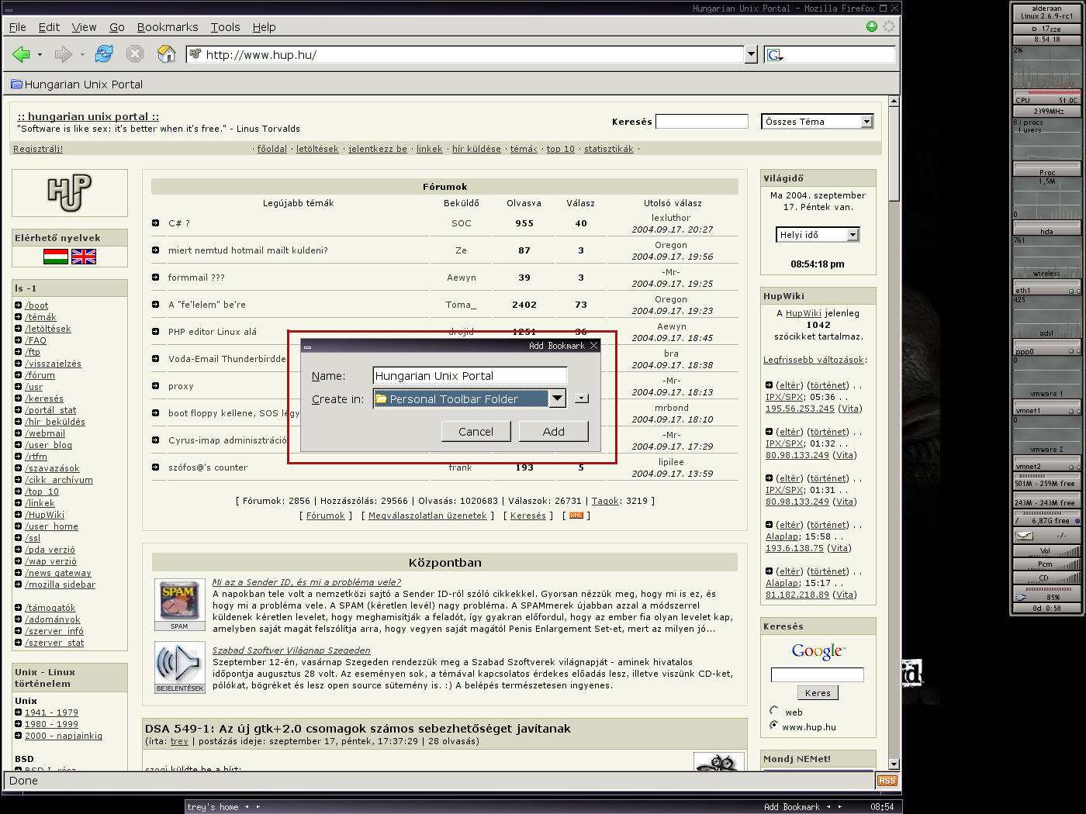Screen dimensions: 1086x814
Task: Click the vertical page scrollbar
Action: (894, 153)
